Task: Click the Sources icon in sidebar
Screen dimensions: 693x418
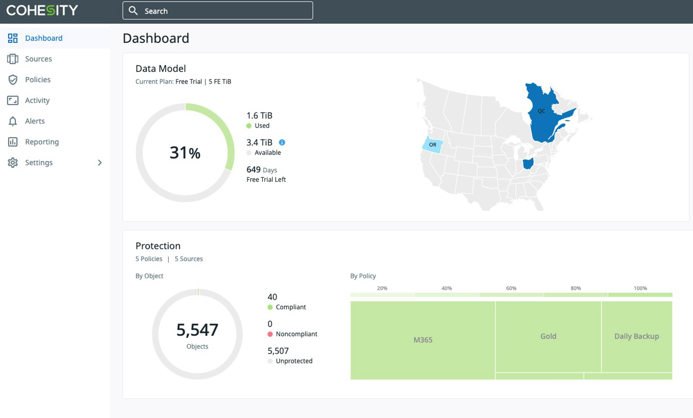Action: coord(13,59)
